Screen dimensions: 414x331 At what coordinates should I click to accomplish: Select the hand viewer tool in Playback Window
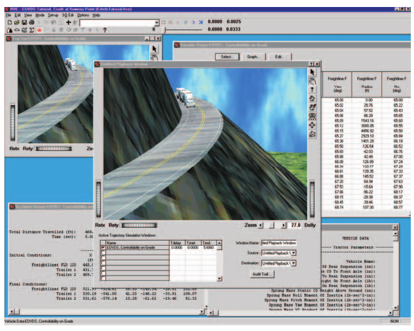(312, 81)
